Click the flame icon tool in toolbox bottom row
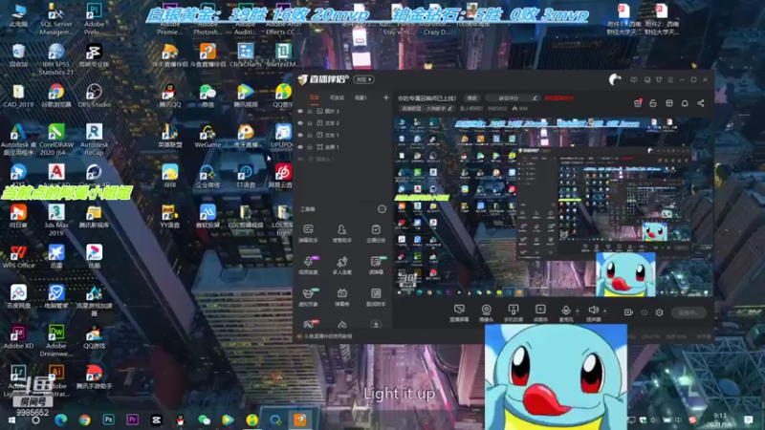 tap(342, 324)
